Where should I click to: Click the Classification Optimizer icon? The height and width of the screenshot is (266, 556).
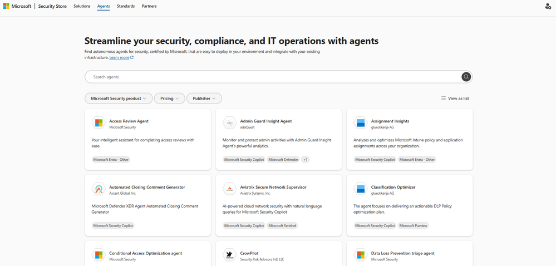(361, 189)
